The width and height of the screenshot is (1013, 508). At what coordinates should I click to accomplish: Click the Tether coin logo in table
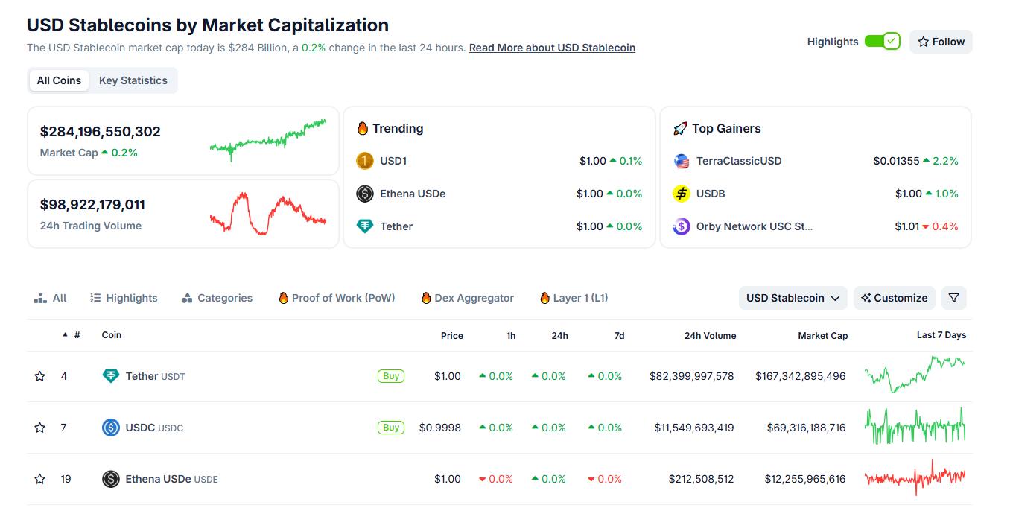(110, 376)
